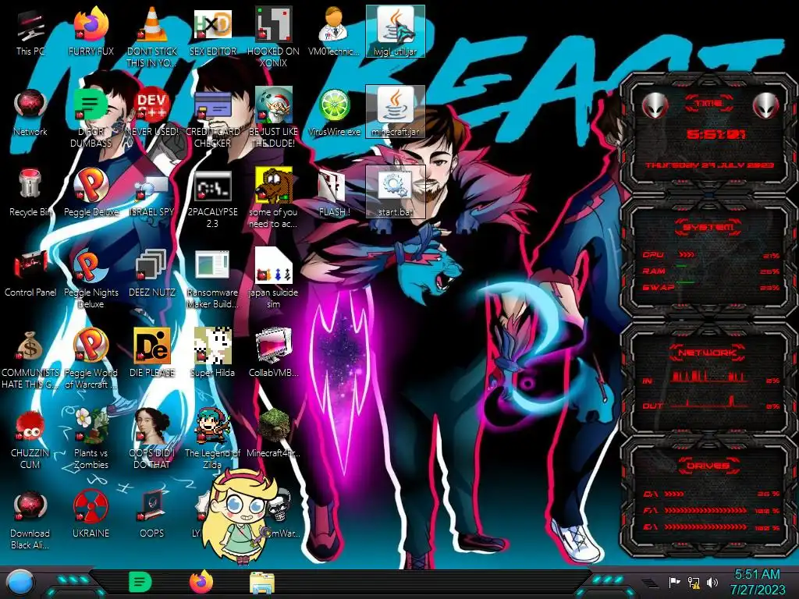Viewport: 799px width, 599px height.
Task: Launch Peggle World of Warcraft
Action: (x=91, y=359)
